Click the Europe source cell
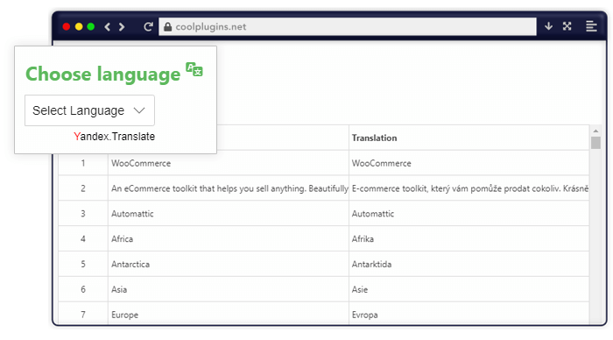 click(x=229, y=314)
